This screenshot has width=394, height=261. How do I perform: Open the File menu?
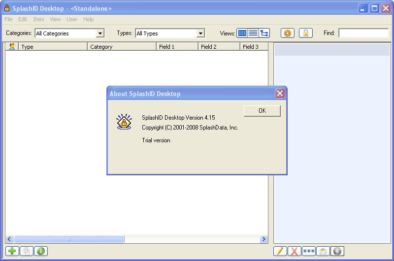8,19
